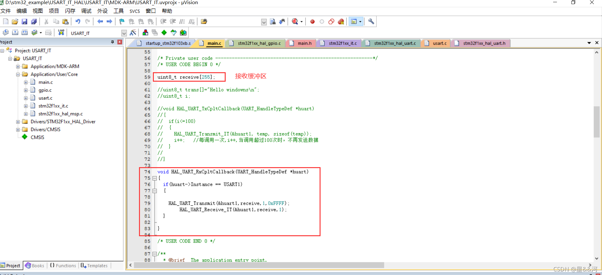This screenshot has width=602, height=275.
Task: Click the Paste clipboard icon
Action: click(65, 21)
